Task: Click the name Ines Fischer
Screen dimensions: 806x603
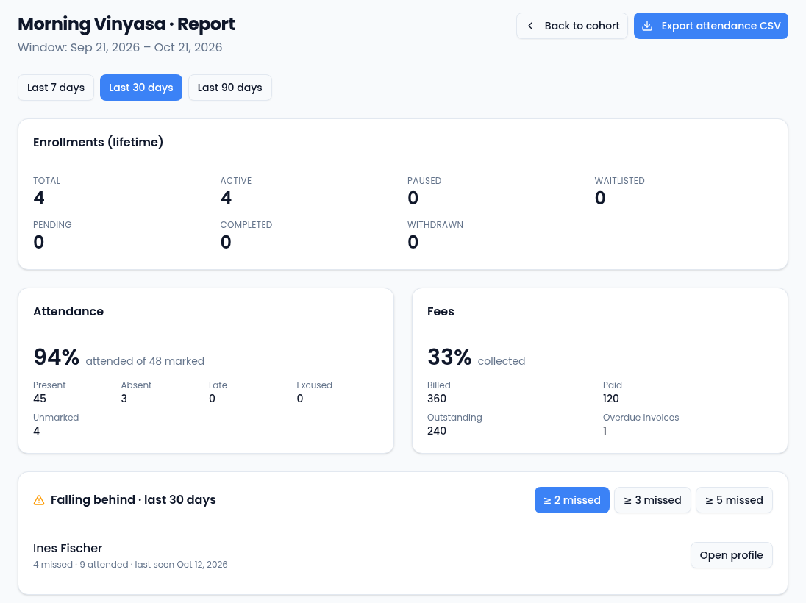Action: [68, 549]
